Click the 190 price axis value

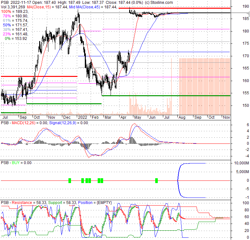point(237,7)
